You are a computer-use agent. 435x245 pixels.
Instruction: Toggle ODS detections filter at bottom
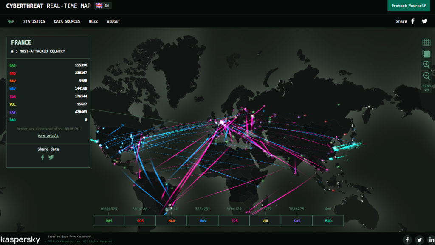140,221
